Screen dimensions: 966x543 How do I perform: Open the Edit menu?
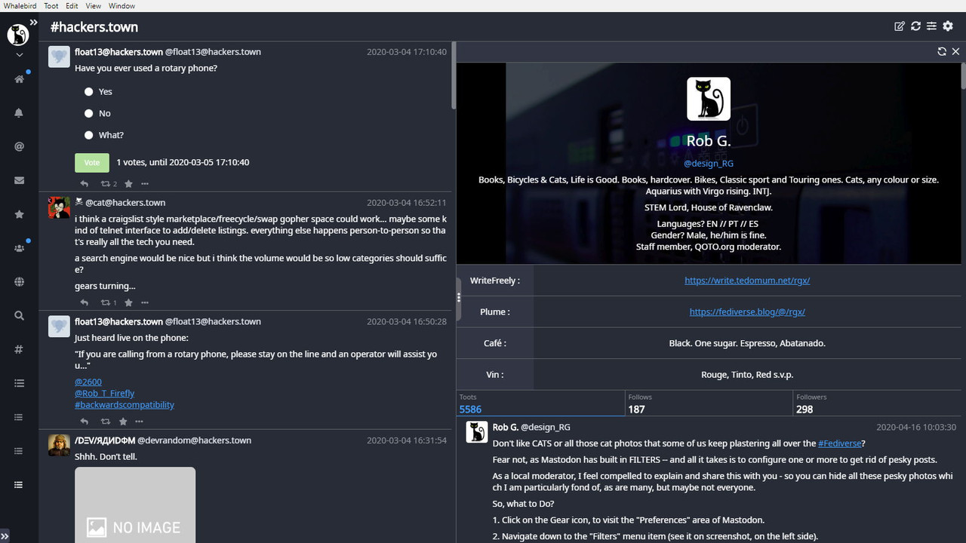72,5
